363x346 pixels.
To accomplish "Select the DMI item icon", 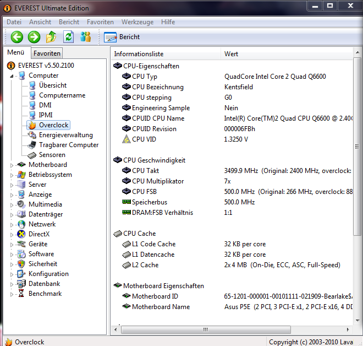I will (32, 105).
